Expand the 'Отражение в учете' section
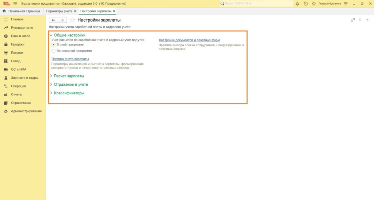The image size is (374, 200). (70, 85)
